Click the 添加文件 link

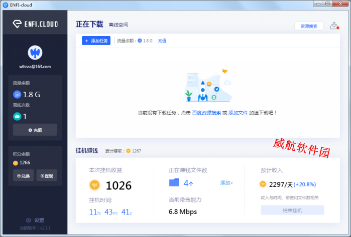(x=238, y=113)
